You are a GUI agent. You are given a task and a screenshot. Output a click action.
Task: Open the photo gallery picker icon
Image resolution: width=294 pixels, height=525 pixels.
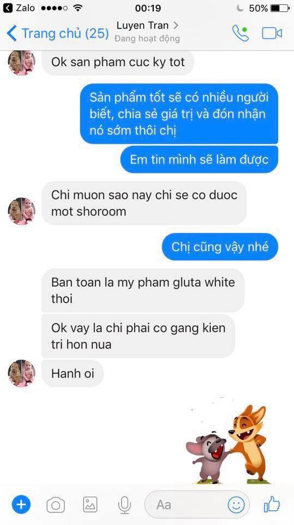[90, 504]
